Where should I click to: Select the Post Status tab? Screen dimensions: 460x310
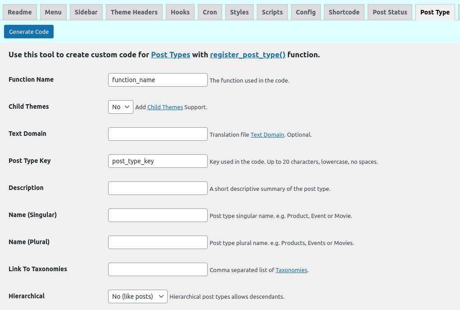(x=390, y=12)
